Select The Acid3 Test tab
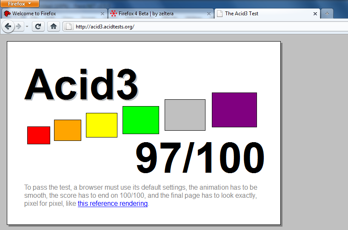 click(x=267, y=14)
